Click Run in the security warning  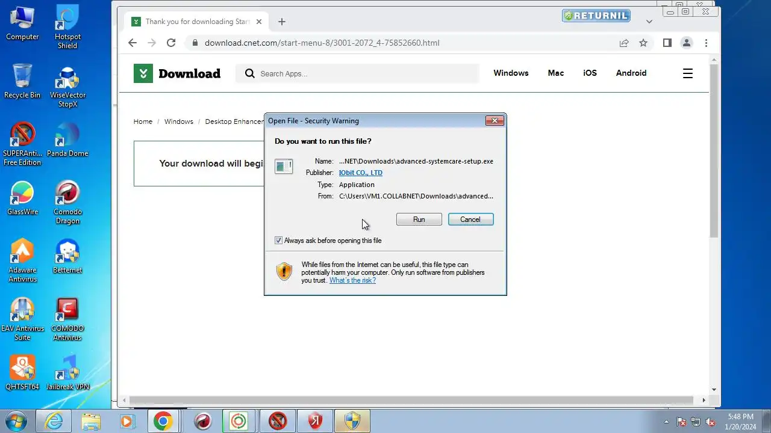point(419,220)
